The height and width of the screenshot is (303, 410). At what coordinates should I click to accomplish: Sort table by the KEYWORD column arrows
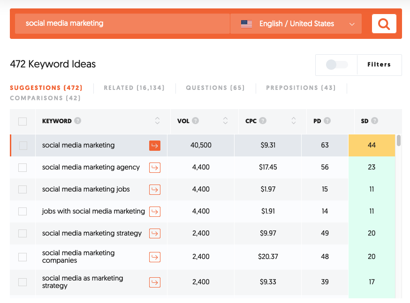click(x=157, y=120)
